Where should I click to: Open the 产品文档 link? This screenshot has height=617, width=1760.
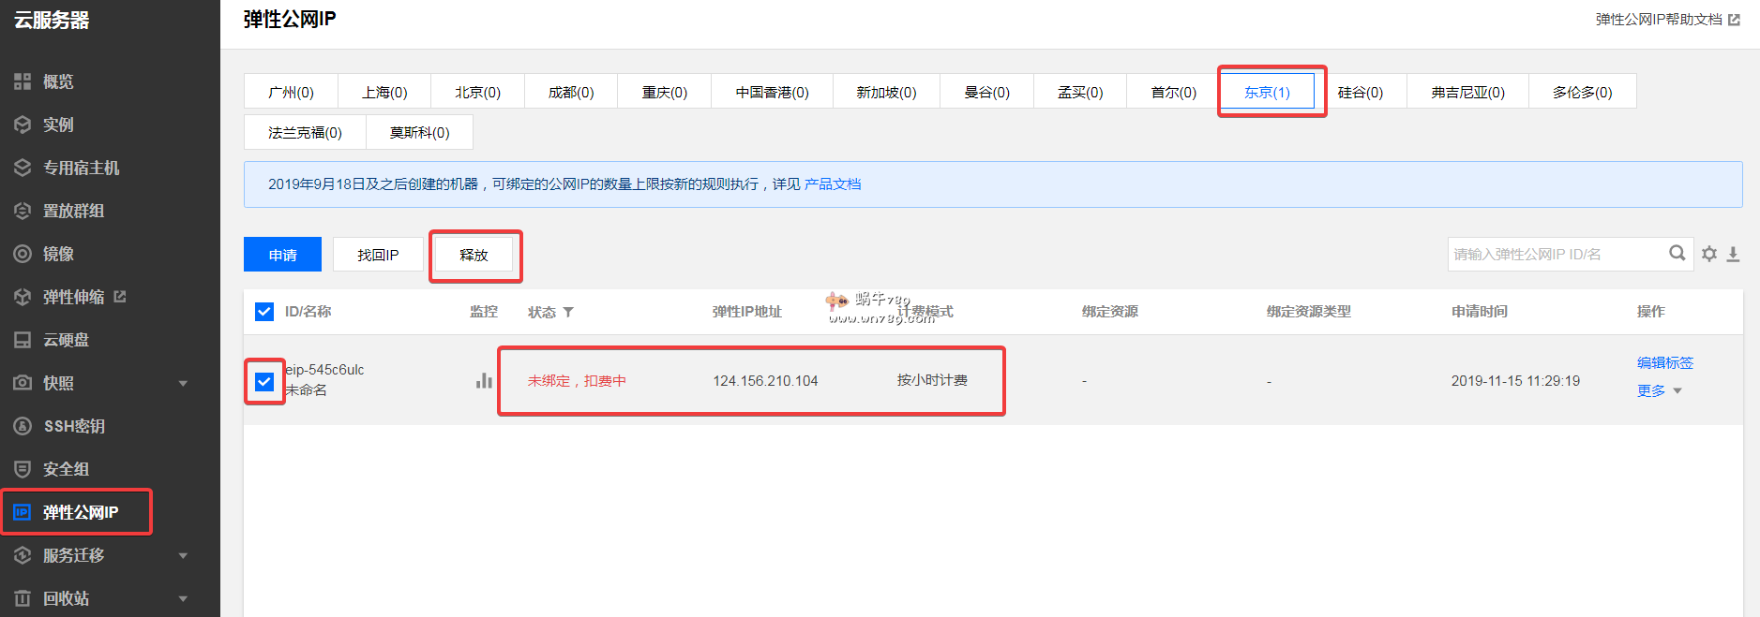[832, 184]
